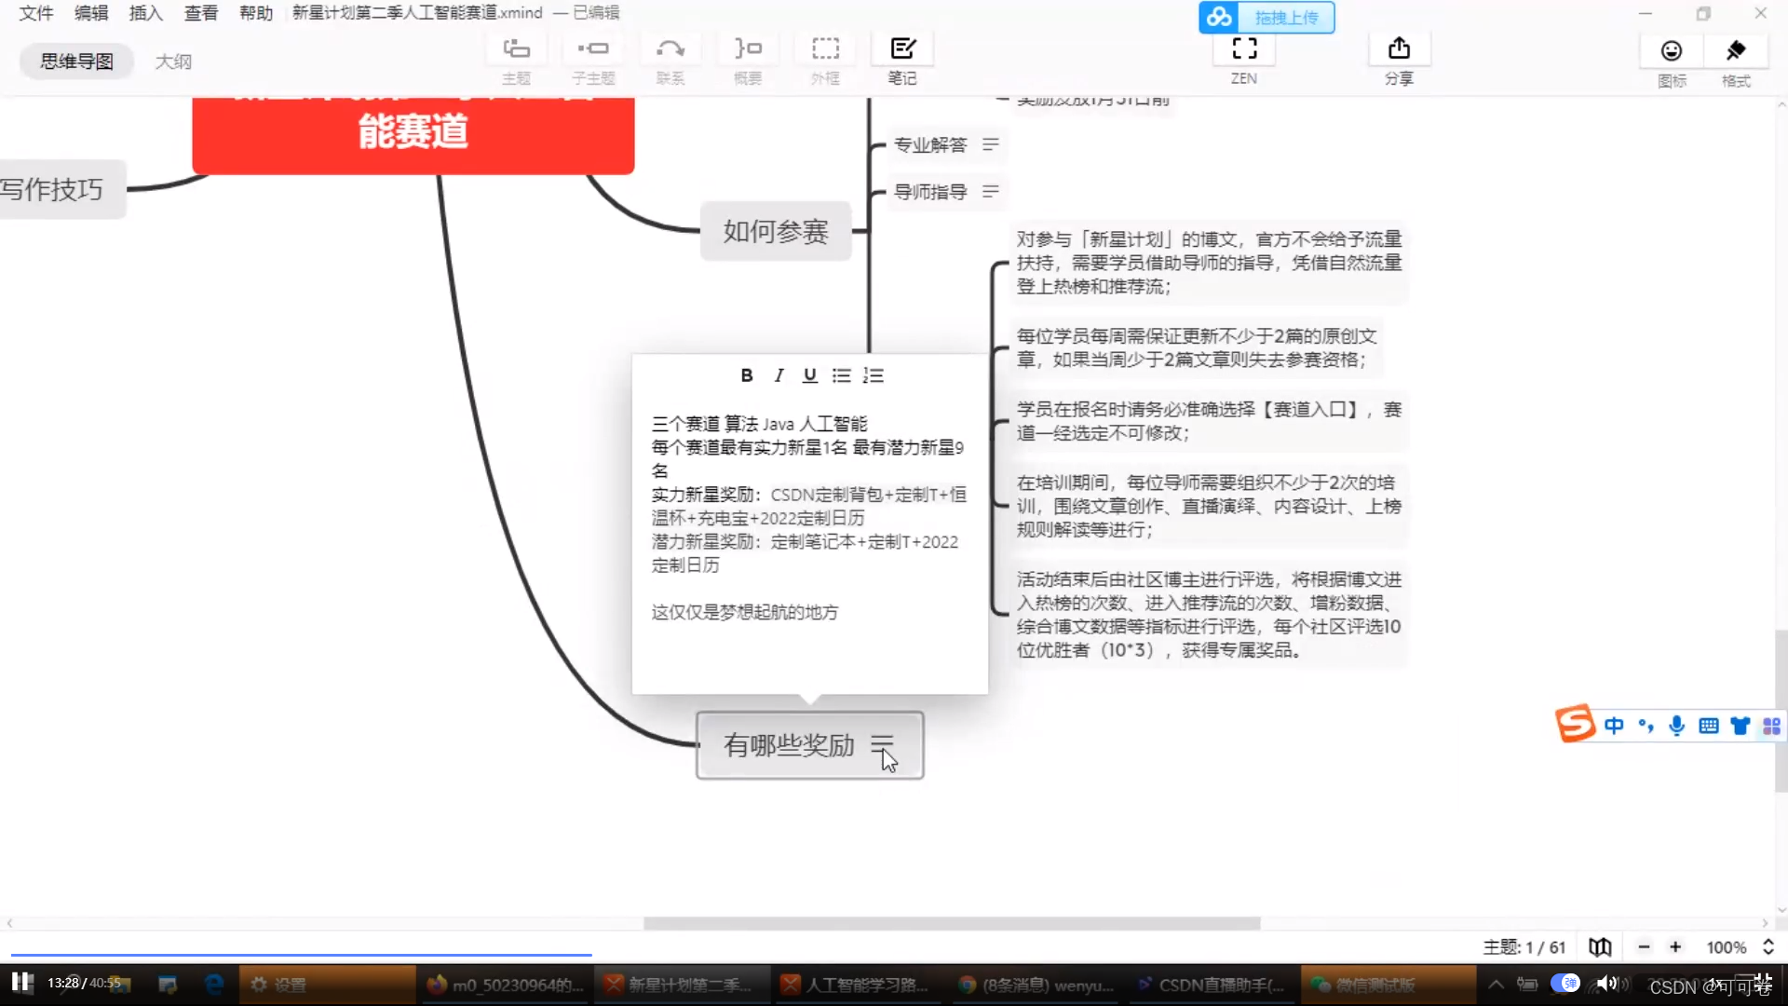Toggle the map overview icon in status bar

[x=1600, y=947]
